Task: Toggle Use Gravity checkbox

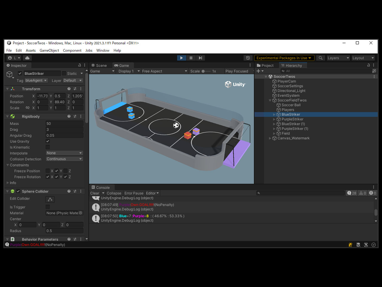Action: [48, 141]
